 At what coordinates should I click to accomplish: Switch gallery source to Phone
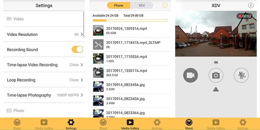pyautogui.click(x=119, y=6)
